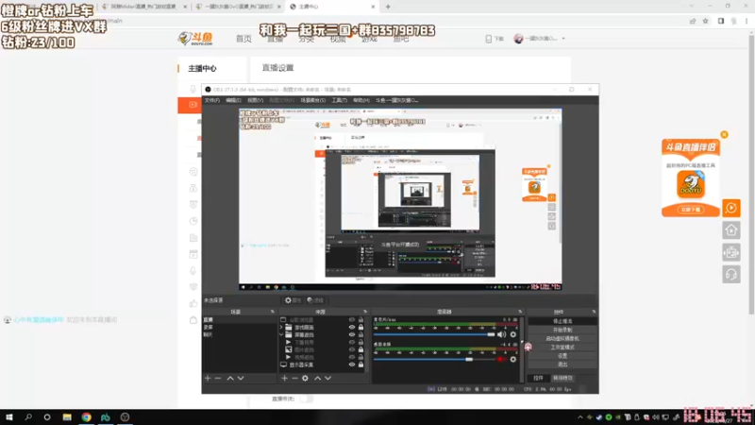Open the Douyu logo homepage link
The height and width of the screenshot is (425, 755).
(195, 39)
